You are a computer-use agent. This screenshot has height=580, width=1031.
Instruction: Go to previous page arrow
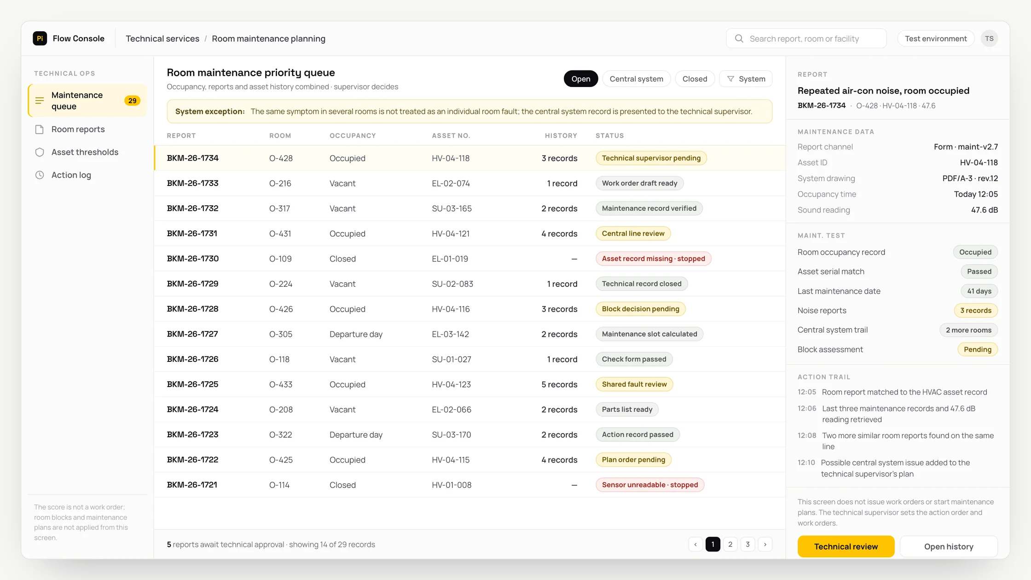coord(695,545)
